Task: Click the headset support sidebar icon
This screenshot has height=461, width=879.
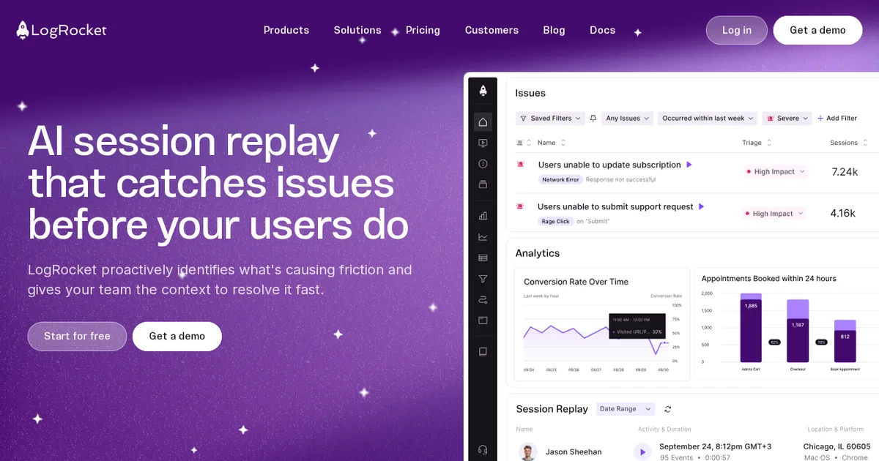Action: [483, 449]
